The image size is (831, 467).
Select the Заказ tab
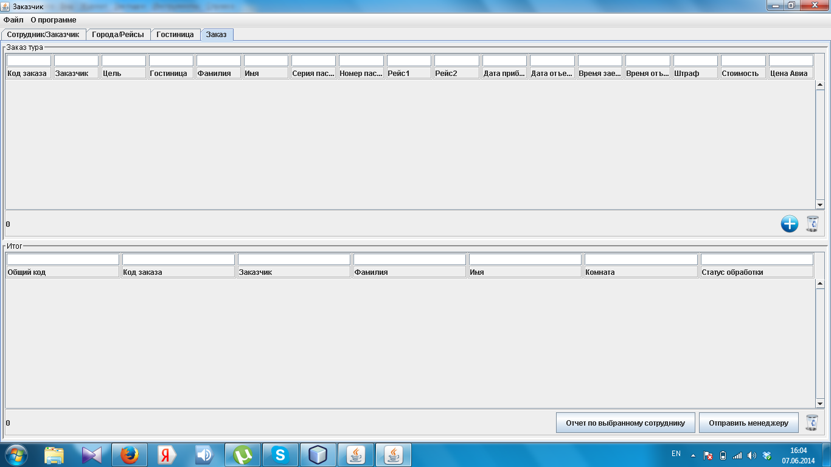point(216,35)
